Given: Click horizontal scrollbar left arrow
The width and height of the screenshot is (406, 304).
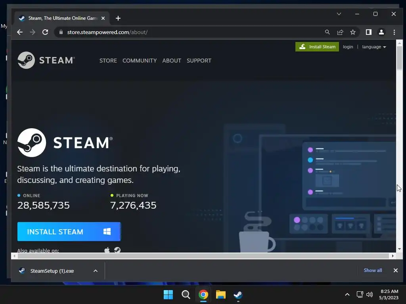Looking at the screenshot, I should 14,256.
